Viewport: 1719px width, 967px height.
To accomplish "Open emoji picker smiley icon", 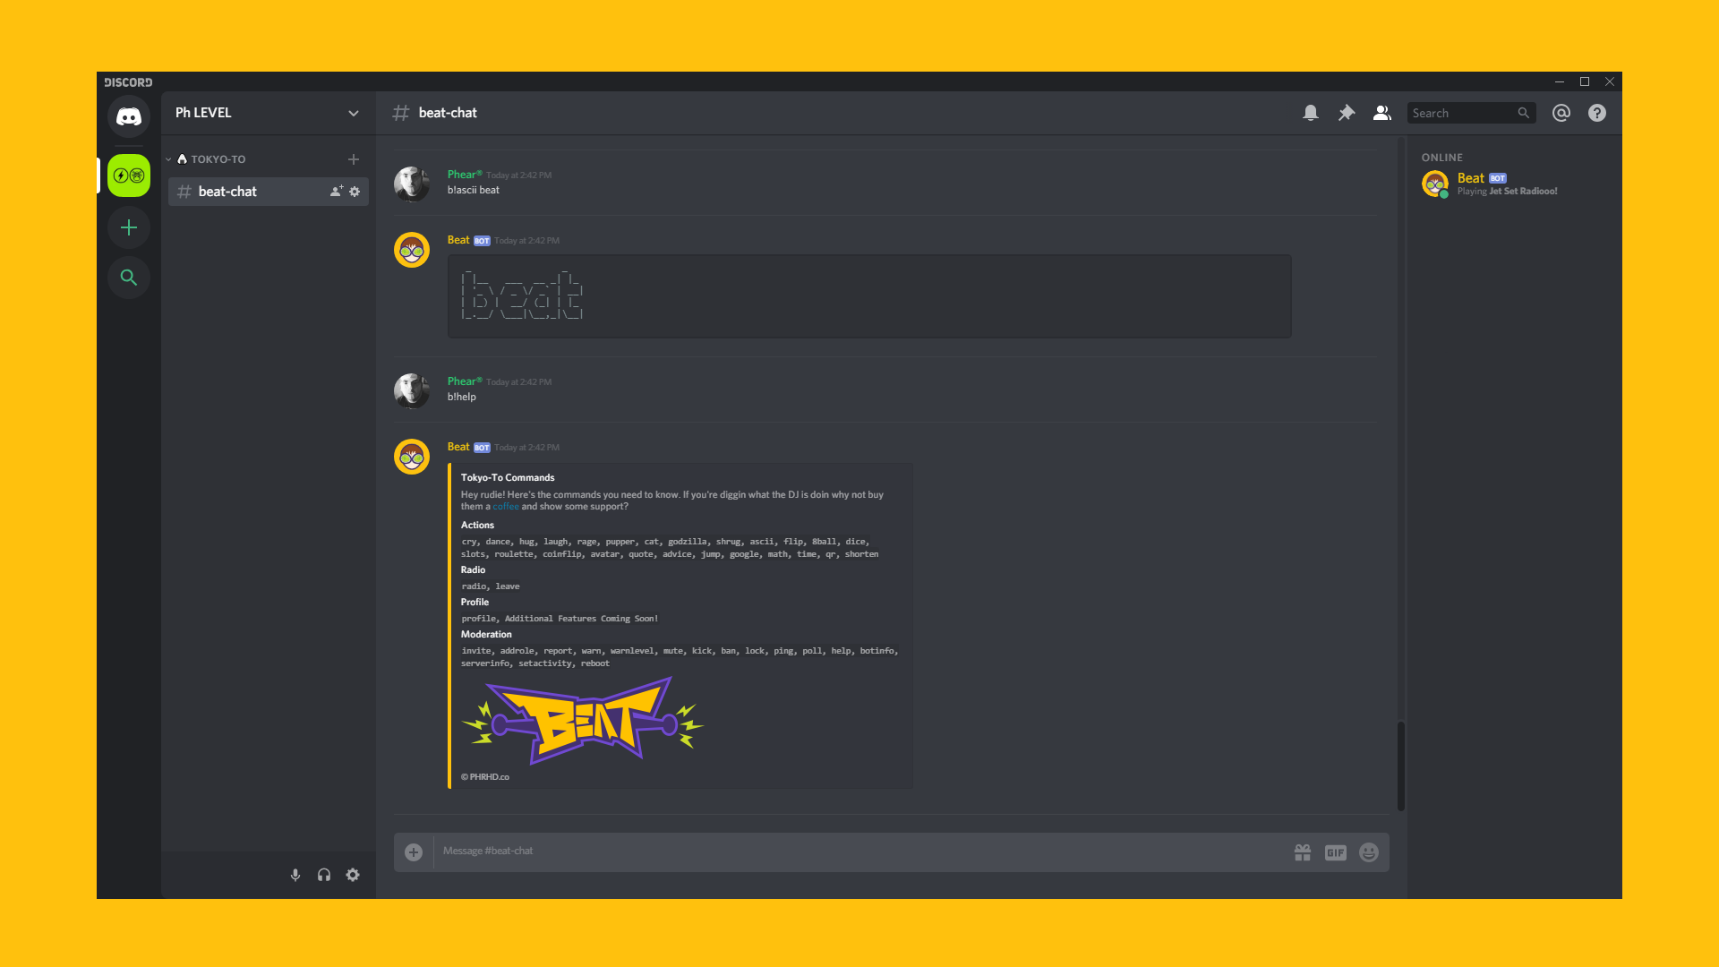I will tap(1369, 852).
